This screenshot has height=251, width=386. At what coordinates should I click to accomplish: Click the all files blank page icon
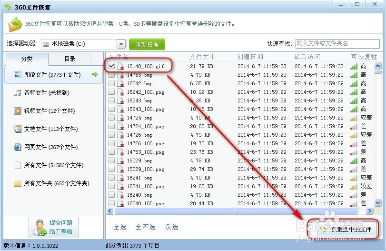tap(18, 165)
